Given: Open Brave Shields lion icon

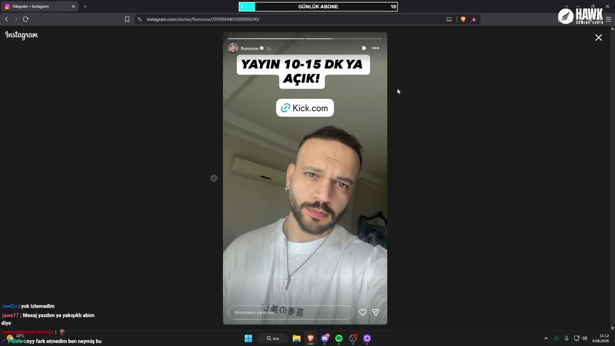Looking at the screenshot, I should pos(463,19).
